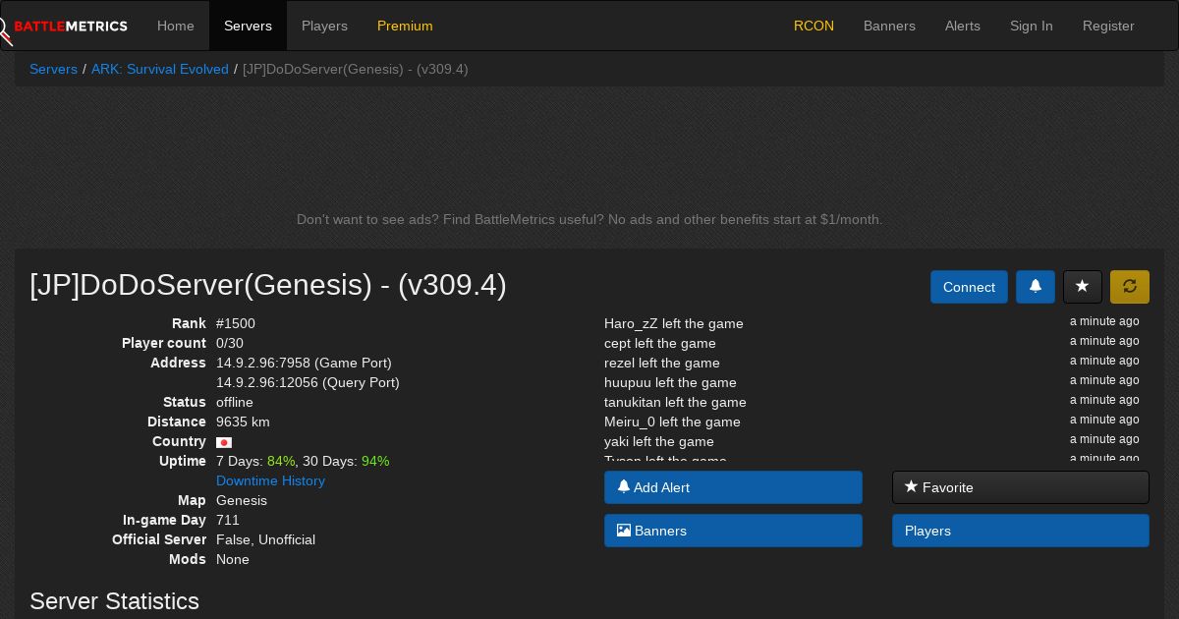Click Register link
Viewport: 1179px width, 619px height.
pyautogui.click(x=1108, y=26)
